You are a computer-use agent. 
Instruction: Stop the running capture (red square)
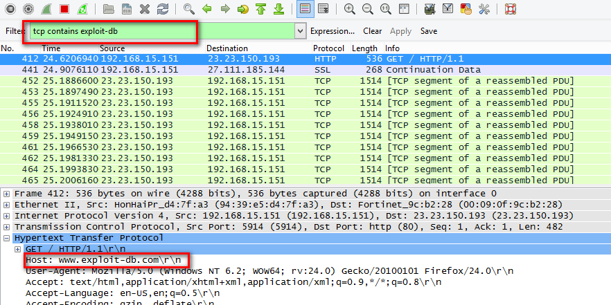64,8
